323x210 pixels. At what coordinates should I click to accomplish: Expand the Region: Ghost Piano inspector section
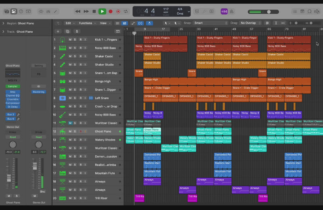pyautogui.click(x=4, y=23)
